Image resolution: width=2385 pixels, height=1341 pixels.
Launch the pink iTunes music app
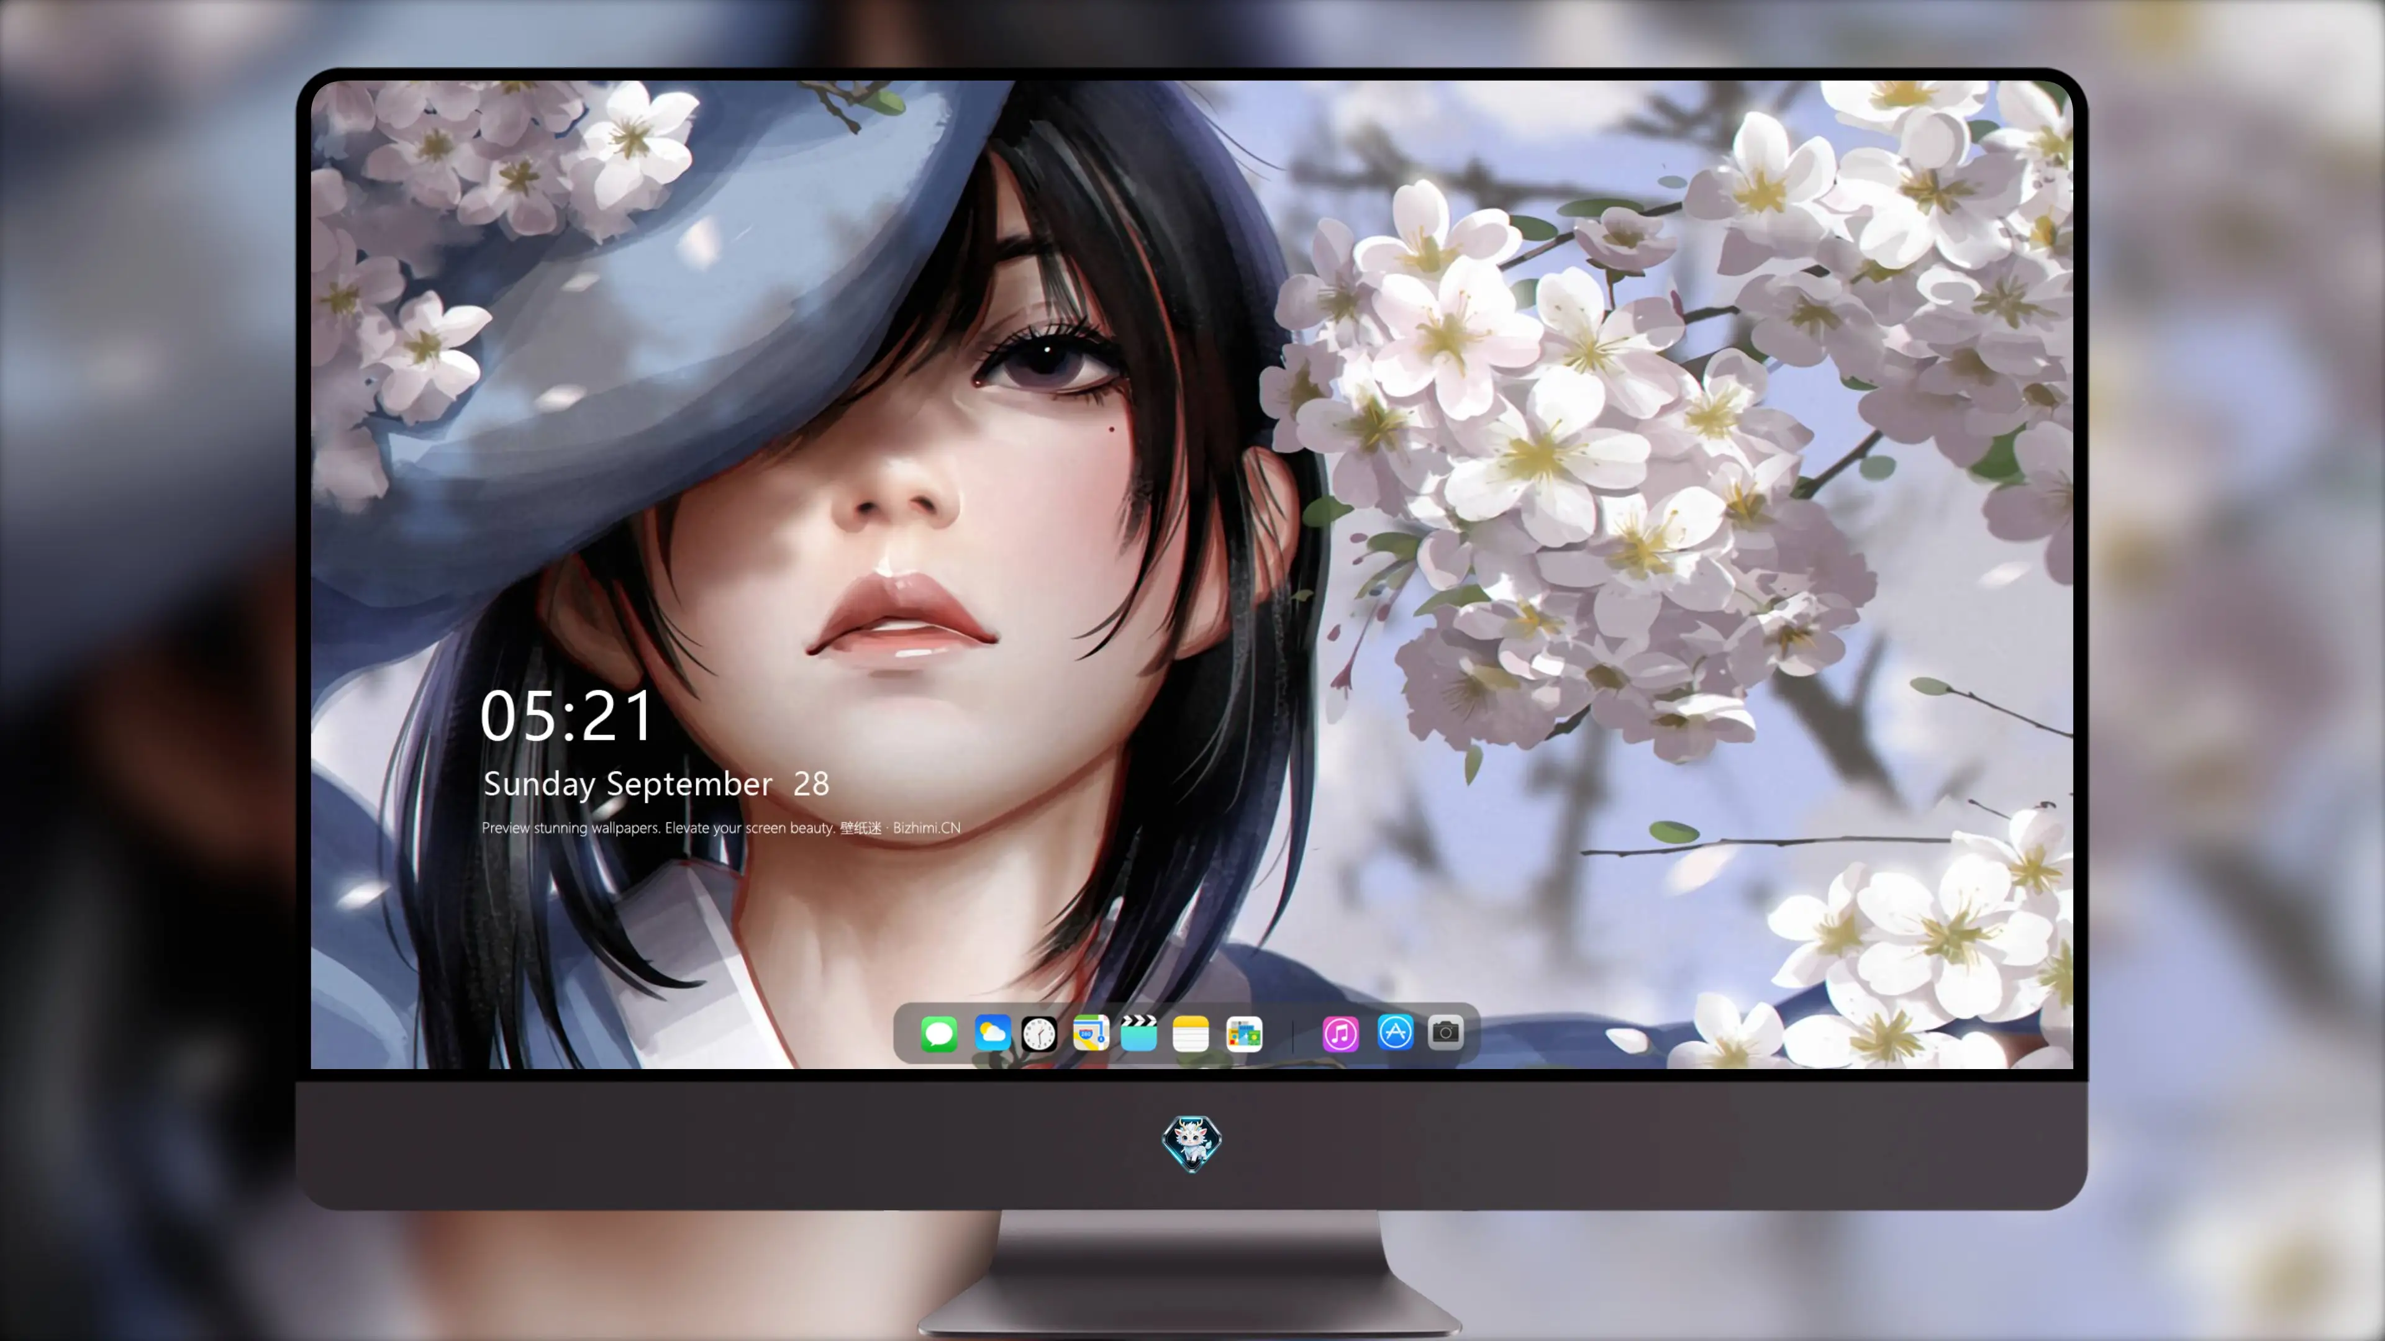[x=1341, y=1033]
